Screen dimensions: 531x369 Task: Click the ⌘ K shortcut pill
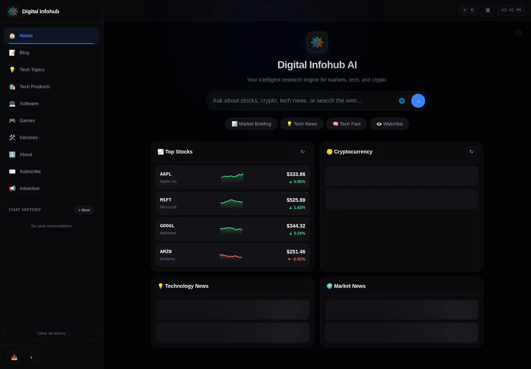tap(468, 10)
